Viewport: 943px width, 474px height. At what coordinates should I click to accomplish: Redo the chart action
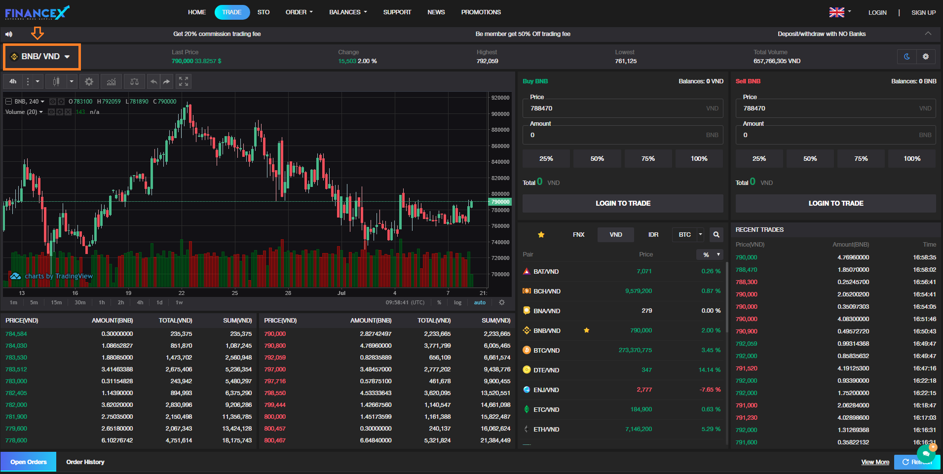coord(167,81)
